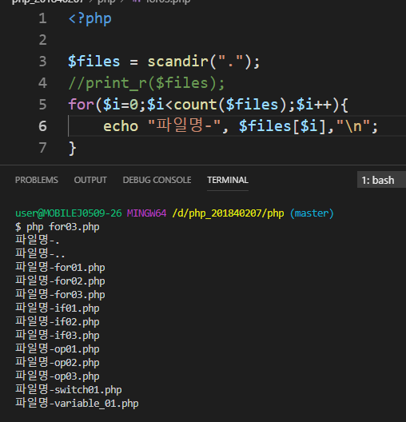Click the closing brace on line 7
This screenshot has height=422, width=406.
click(73, 148)
